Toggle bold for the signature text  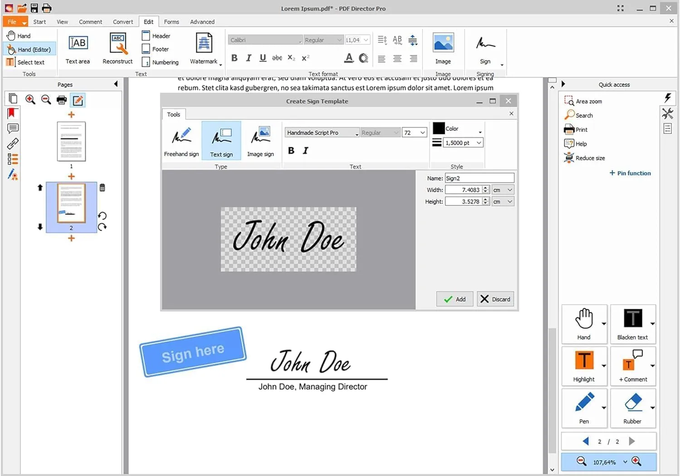tap(291, 150)
